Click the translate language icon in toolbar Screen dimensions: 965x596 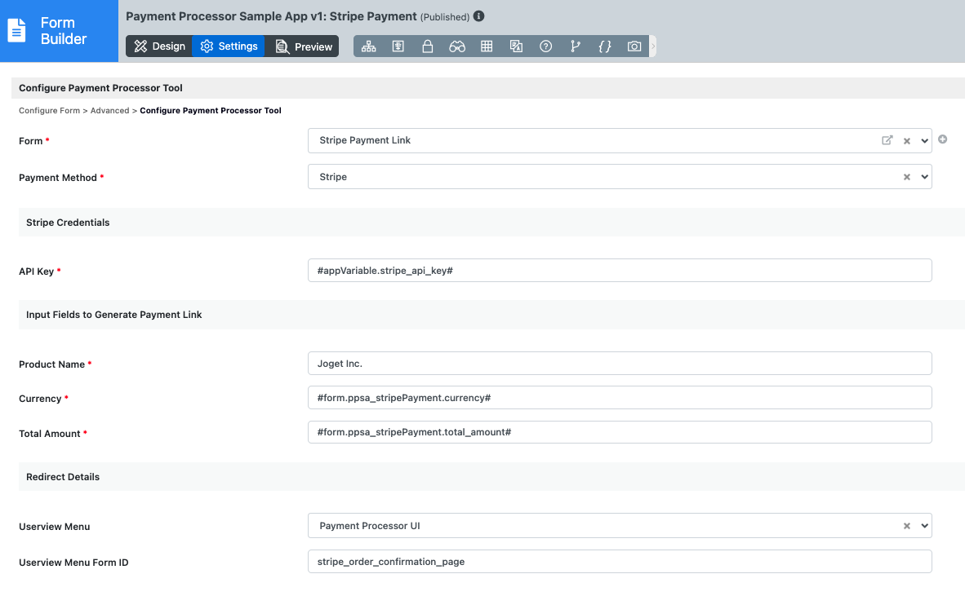tap(516, 46)
